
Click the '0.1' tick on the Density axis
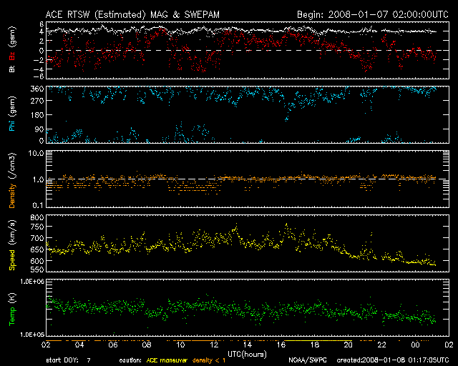[38, 205]
